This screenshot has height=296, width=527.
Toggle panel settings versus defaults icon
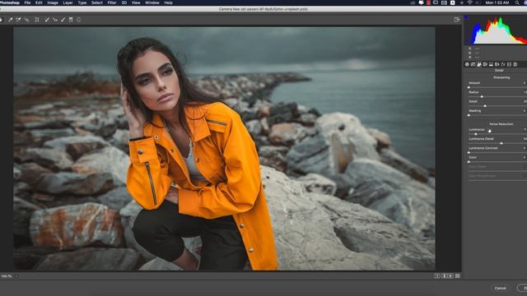[x=458, y=276]
